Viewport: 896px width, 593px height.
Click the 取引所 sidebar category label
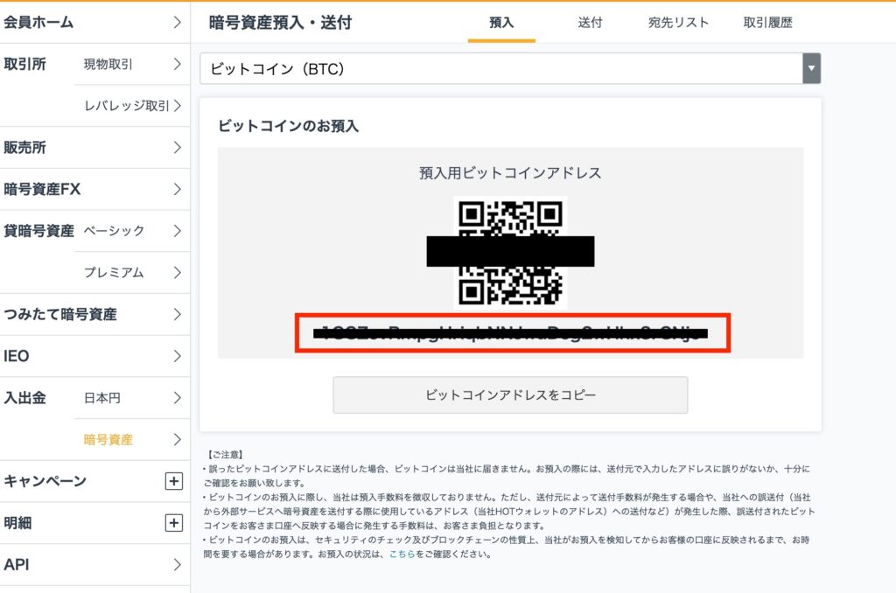pyautogui.click(x=24, y=64)
